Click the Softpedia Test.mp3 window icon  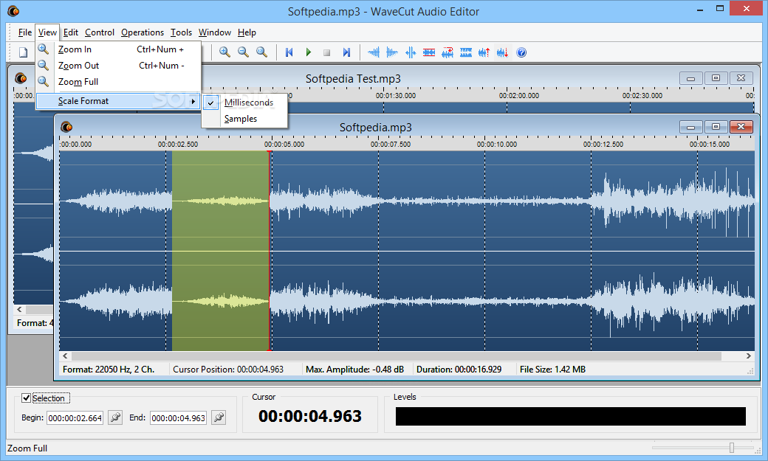click(x=21, y=78)
